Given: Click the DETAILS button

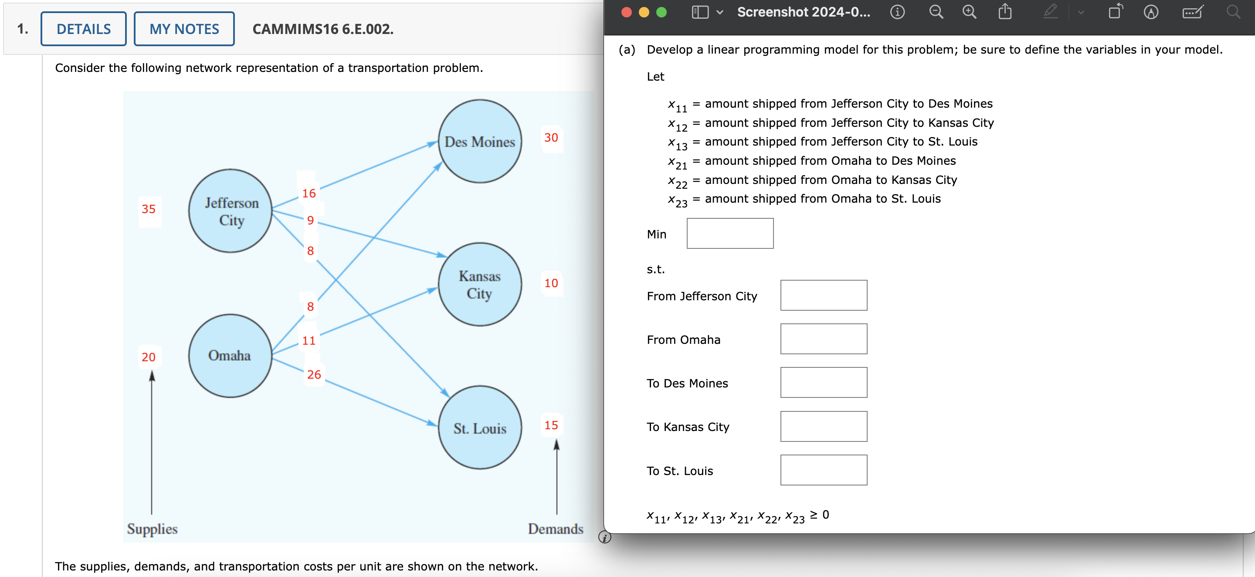Looking at the screenshot, I should point(83,29).
